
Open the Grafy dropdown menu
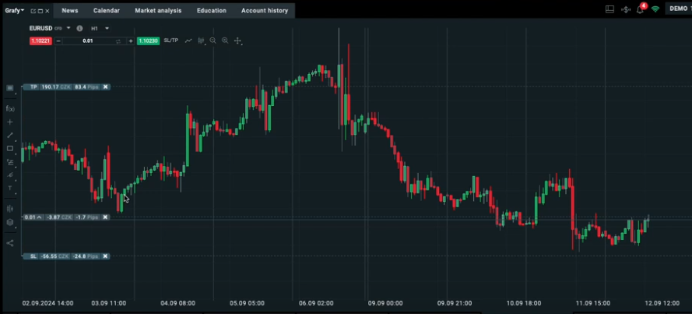15,11
